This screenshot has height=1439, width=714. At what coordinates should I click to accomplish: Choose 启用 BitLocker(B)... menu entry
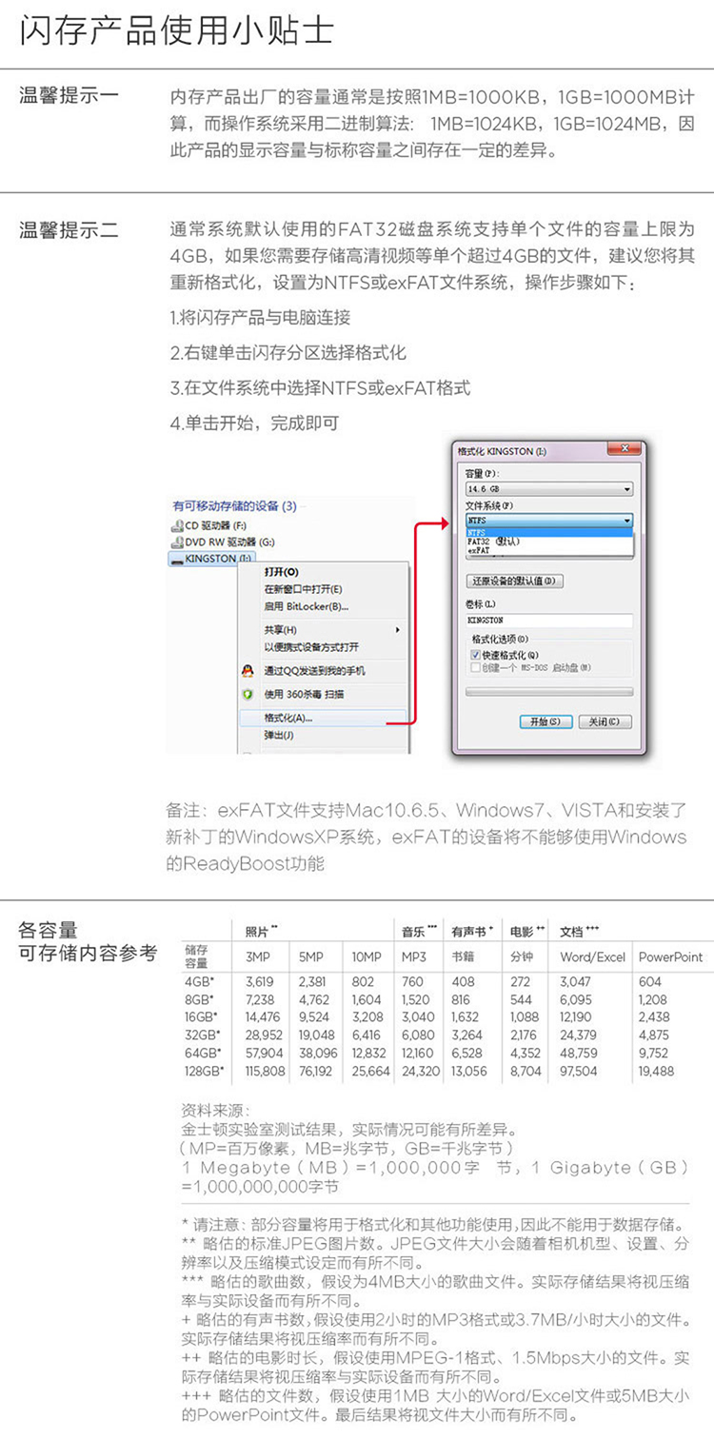pos(307,606)
